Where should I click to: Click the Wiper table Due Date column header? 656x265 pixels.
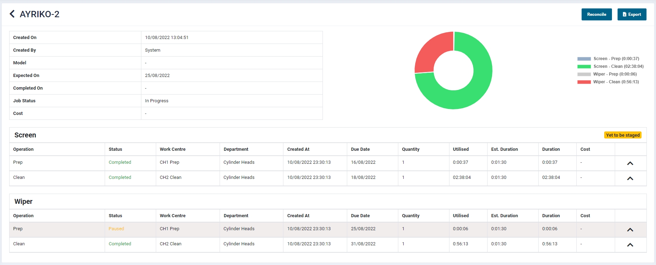pyautogui.click(x=360, y=216)
